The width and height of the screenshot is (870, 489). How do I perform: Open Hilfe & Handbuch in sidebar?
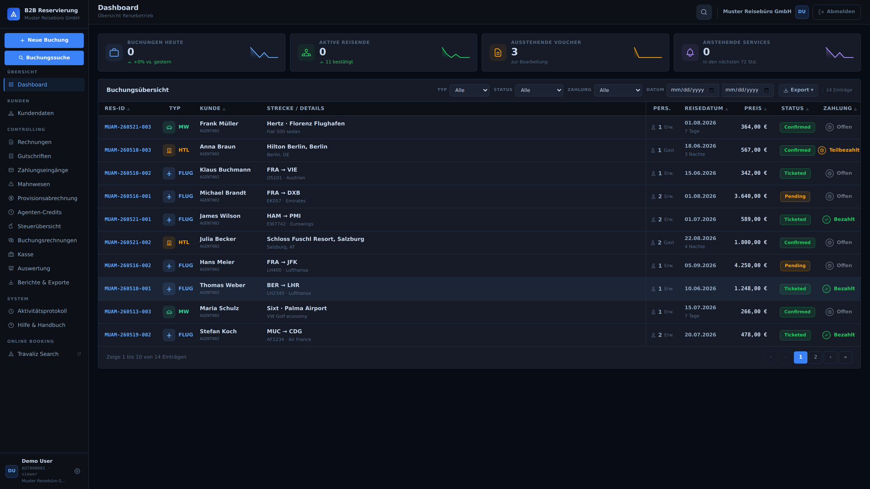(x=44, y=325)
